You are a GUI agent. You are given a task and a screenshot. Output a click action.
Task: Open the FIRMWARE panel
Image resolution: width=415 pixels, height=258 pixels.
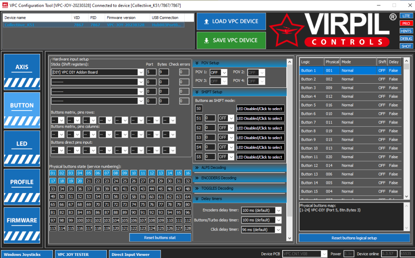(22, 220)
